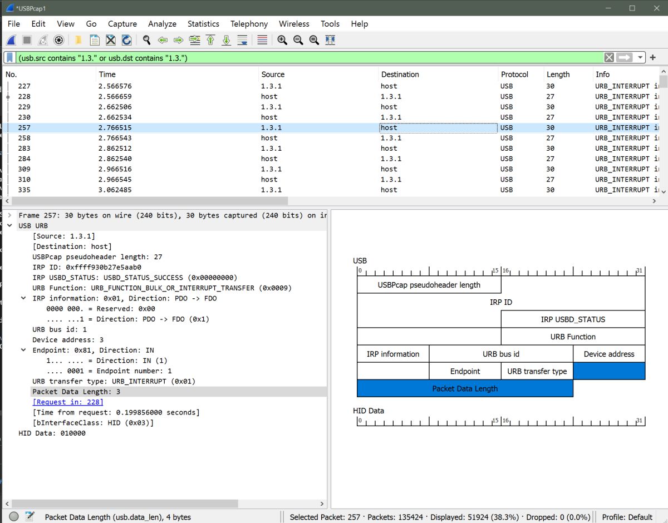
Task: Go to the first packet icon
Action: pyautogui.click(x=210, y=40)
